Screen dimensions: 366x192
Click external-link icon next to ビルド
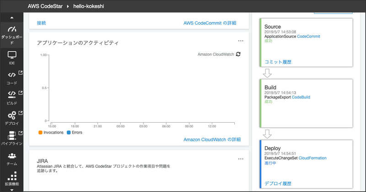(x=21, y=93)
